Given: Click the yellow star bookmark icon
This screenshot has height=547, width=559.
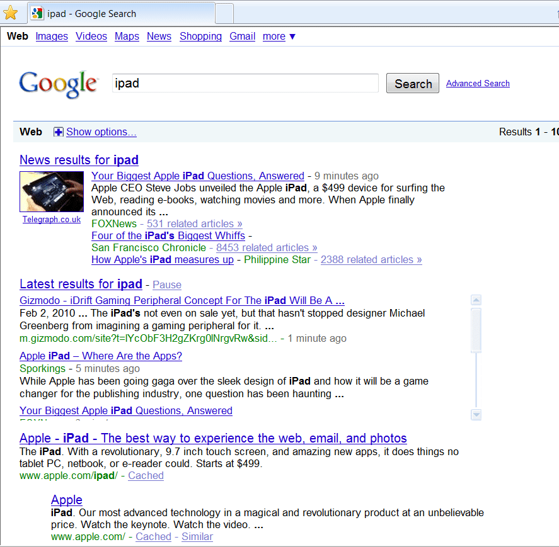Looking at the screenshot, I should 11,13.
